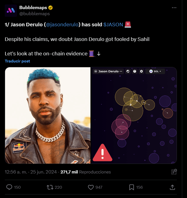Open the reader summary icon beside view count

coord(174,172)
